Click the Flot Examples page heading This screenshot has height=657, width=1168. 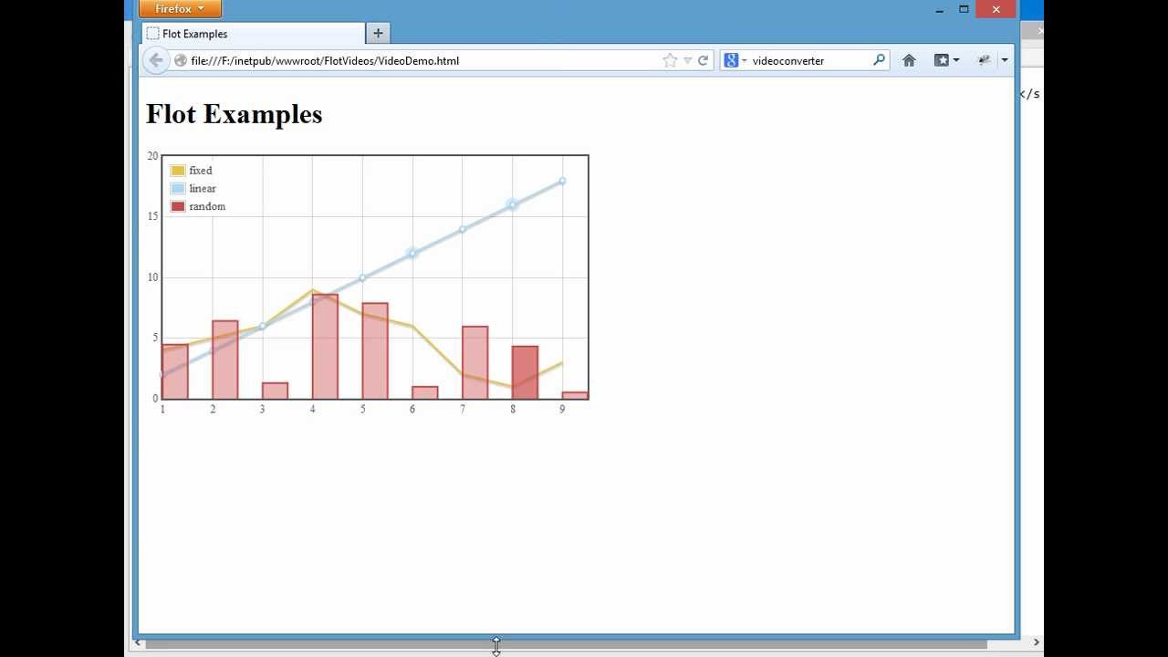235,114
